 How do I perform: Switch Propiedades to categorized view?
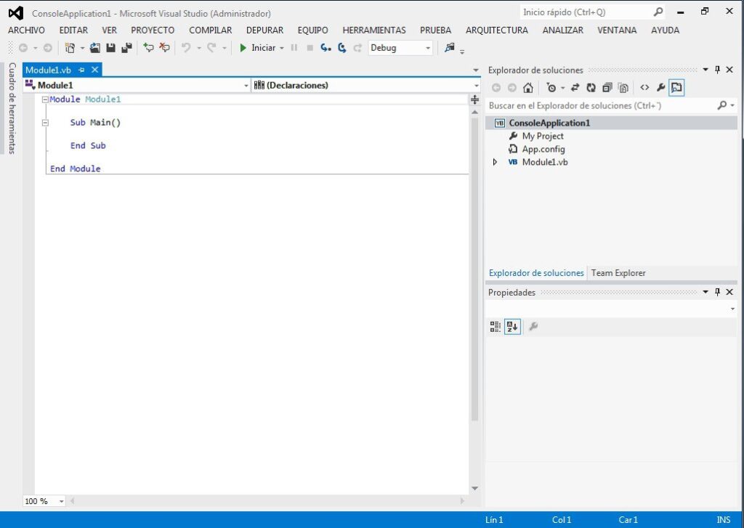click(x=495, y=326)
